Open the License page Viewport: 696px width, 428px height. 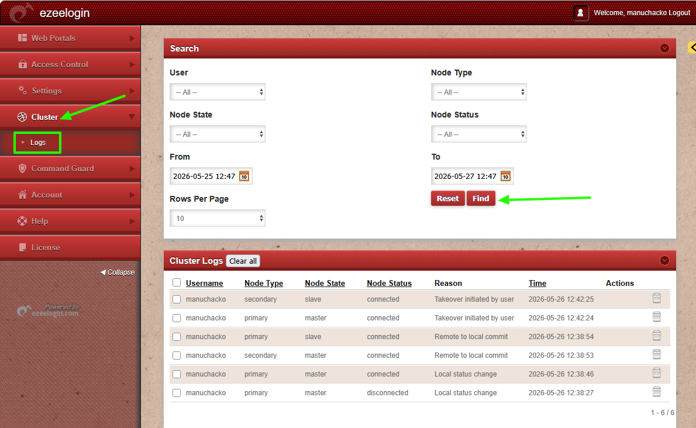click(70, 247)
